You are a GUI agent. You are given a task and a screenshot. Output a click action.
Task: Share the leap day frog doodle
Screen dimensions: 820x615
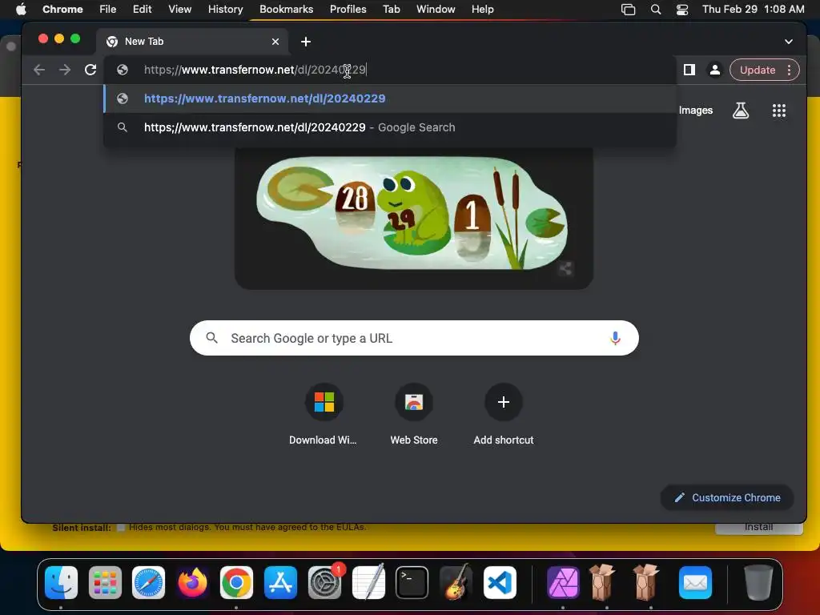[565, 268]
